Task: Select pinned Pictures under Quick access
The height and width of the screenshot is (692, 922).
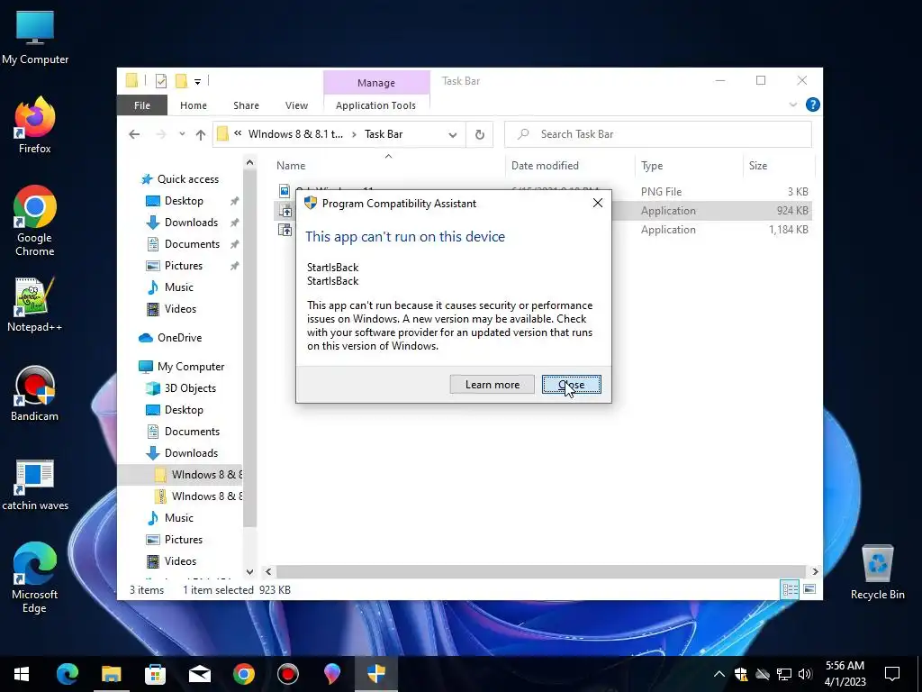Action: click(x=184, y=266)
